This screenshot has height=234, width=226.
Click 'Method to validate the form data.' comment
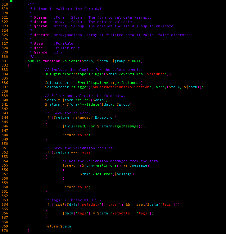70,9
